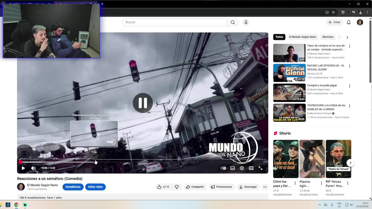Like the video (4,7 K)
The width and height of the screenshot is (372, 209).
pyautogui.click(x=163, y=187)
